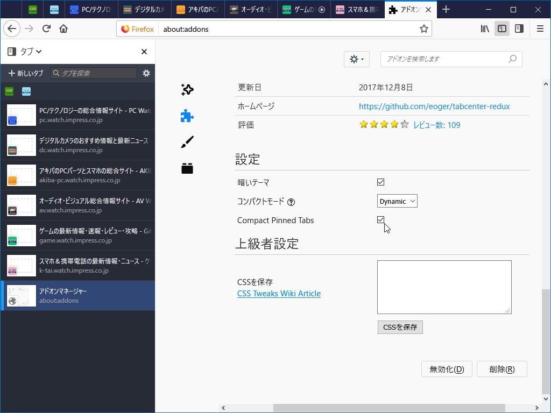Open Tab Center Redux settings gear in sidebar
Screen dimensions: 551x413
[x=146, y=73]
